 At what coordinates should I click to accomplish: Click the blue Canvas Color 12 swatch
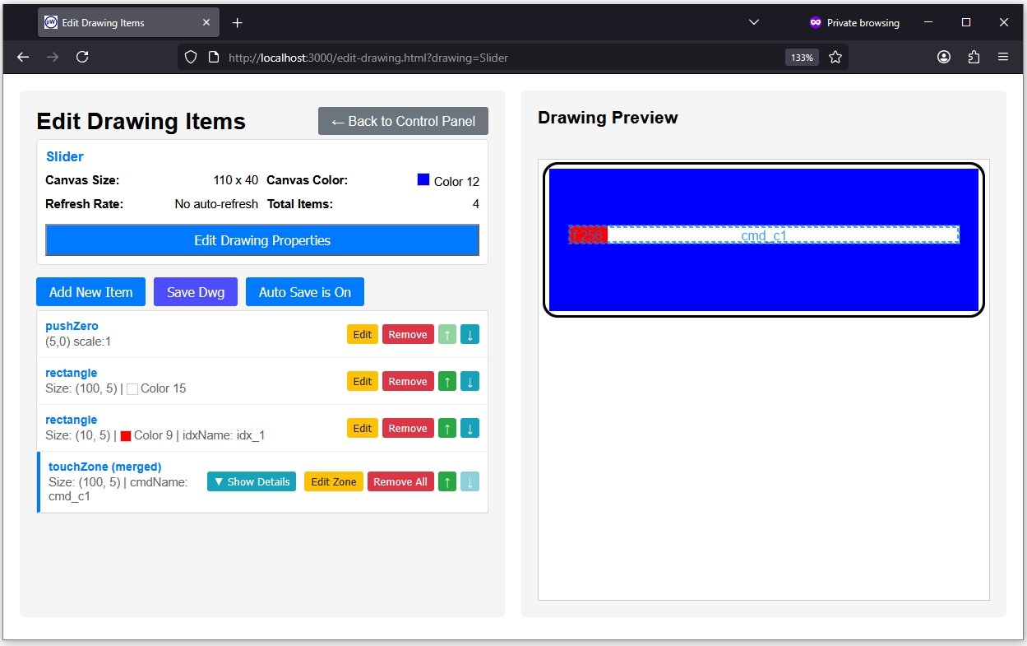tap(423, 179)
